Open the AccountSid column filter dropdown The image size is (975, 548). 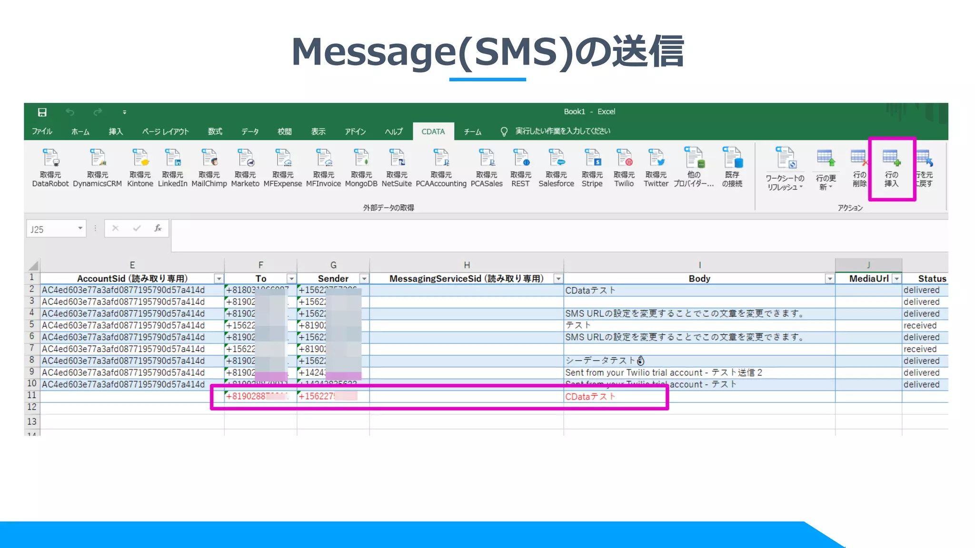click(x=219, y=279)
